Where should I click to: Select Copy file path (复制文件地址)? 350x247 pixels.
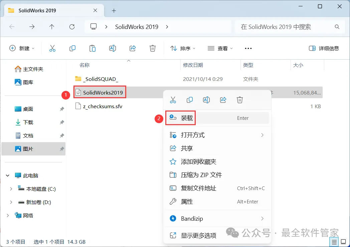(217, 188)
